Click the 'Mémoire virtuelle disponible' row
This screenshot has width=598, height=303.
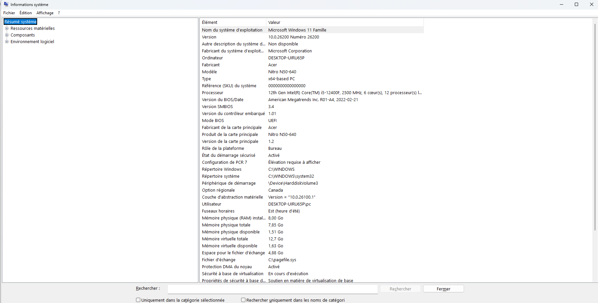312,246
